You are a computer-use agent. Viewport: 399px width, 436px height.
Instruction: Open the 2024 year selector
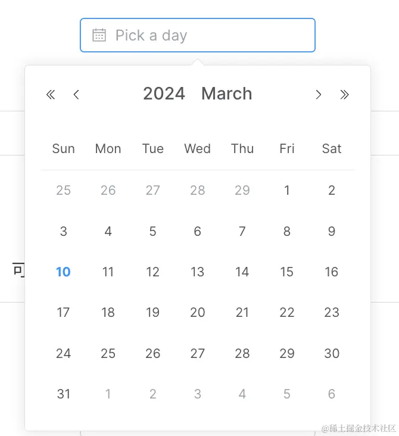point(164,94)
